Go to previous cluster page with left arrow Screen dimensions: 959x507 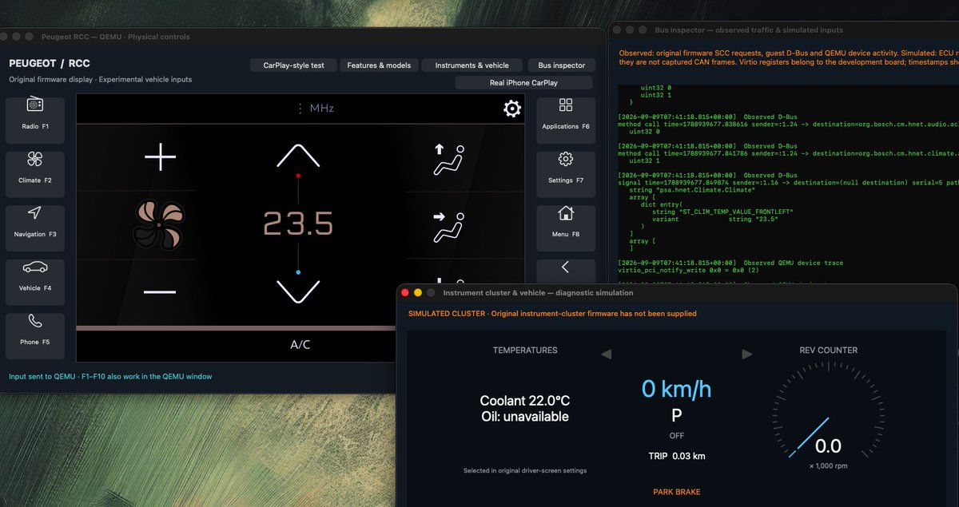(607, 354)
